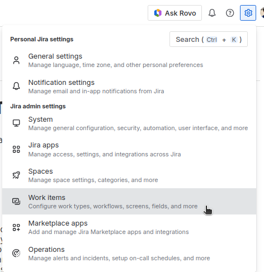Choose Work items in admin settings
The image size is (264, 272).
pyautogui.click(x=129, y=202)
